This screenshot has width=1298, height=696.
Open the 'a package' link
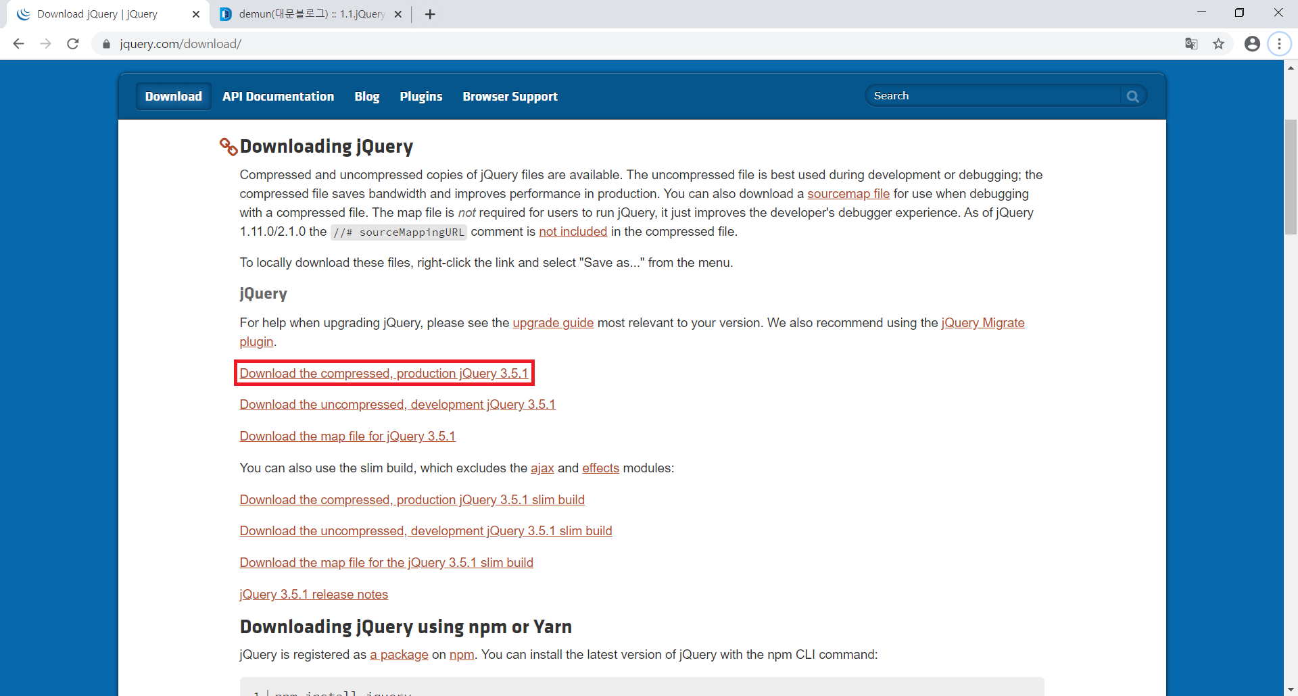[399, 655]
